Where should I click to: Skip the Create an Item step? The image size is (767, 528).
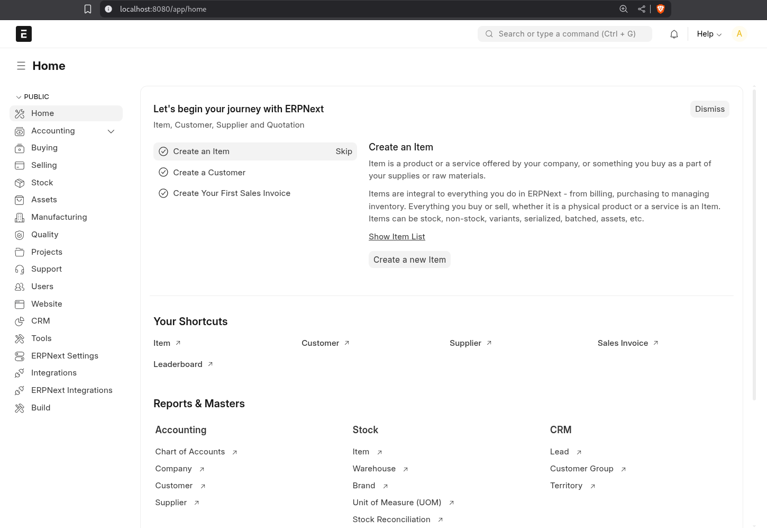click(344, 151)
